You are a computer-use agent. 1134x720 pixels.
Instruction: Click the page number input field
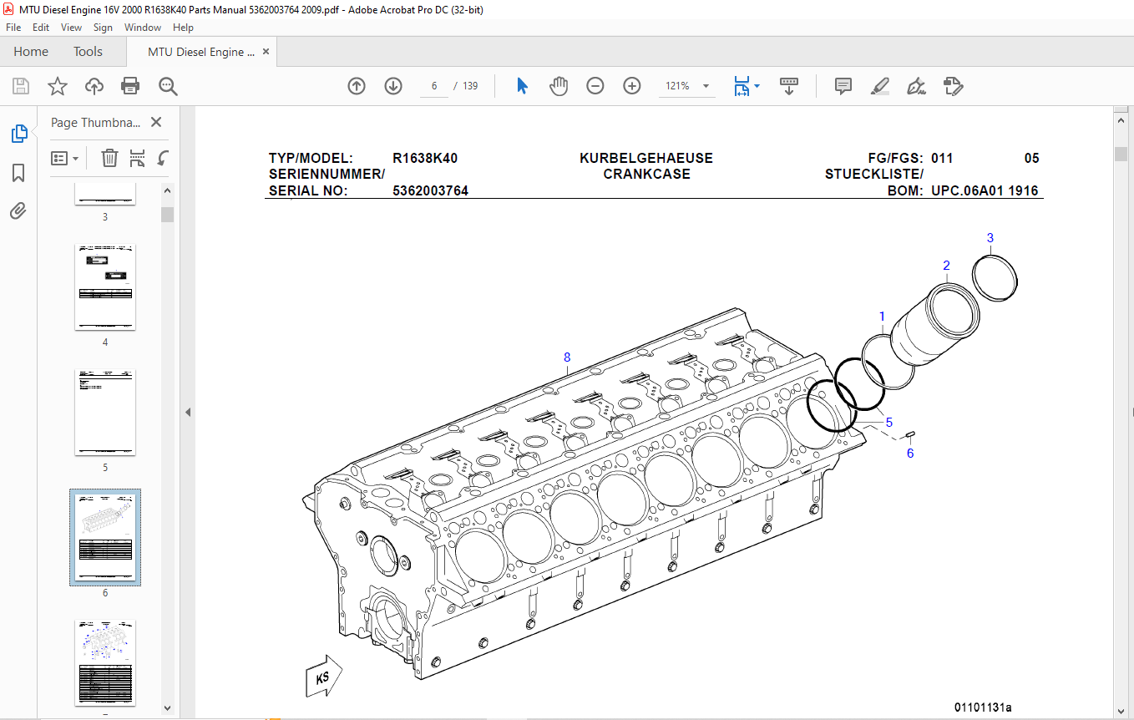click(x=434, y=86)
